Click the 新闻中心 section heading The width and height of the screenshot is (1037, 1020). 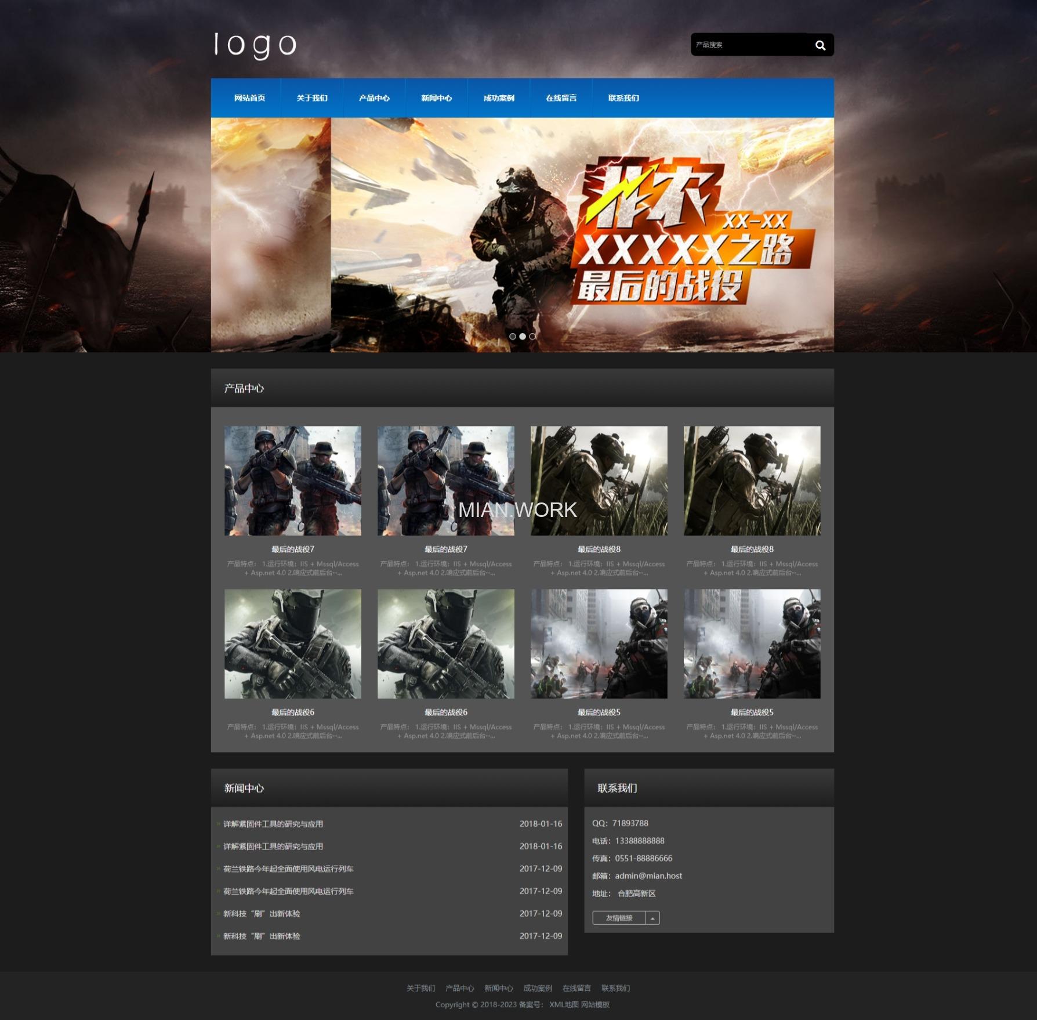pyautogui.click(x=244, y=788)
